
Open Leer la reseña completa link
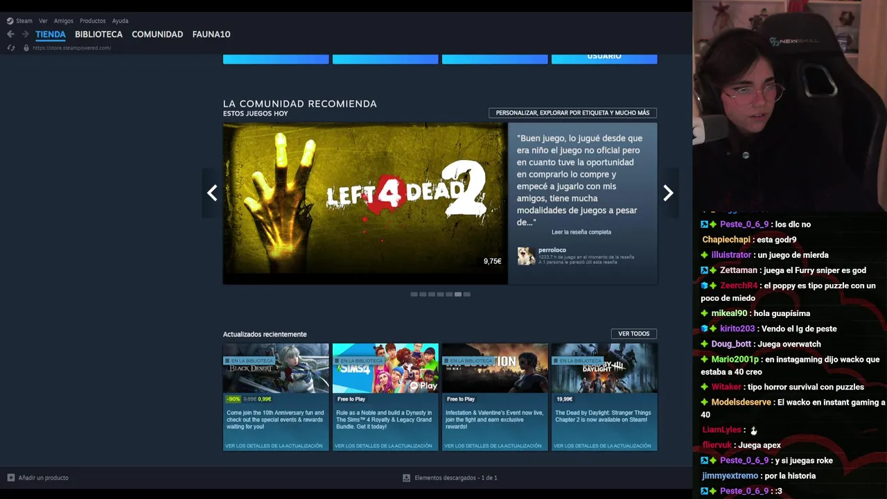(x=581, y=232)
